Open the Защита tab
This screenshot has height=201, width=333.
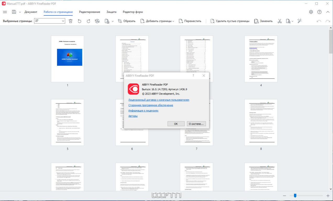[112, 12]
